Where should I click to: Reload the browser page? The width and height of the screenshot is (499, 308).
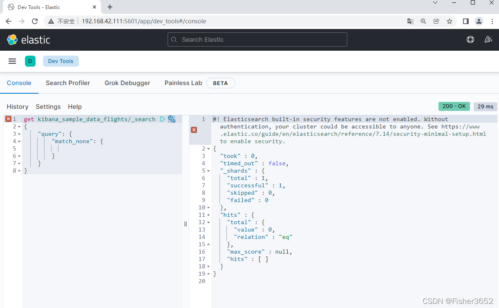coord(35,21)
